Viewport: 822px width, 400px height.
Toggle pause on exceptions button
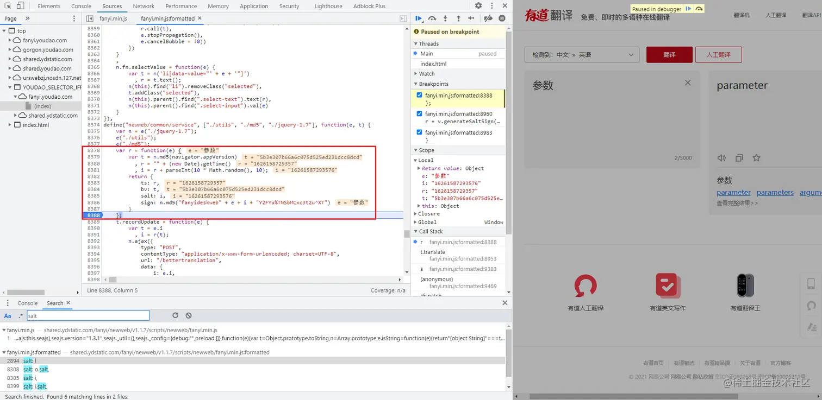pyautogui.click(x=502, y=18)
